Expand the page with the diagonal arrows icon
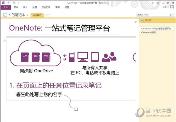The image size is (176, 122). pyautogui.click(x=136, y=22)
